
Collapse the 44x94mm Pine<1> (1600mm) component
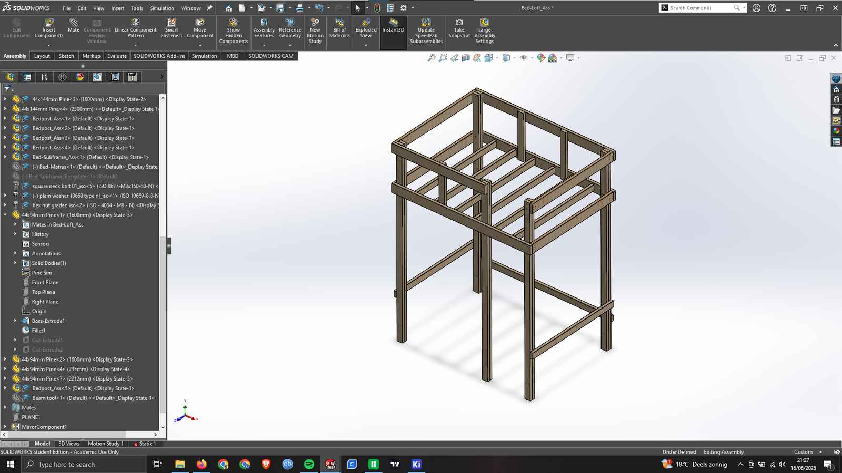click(x=5, y=215)
